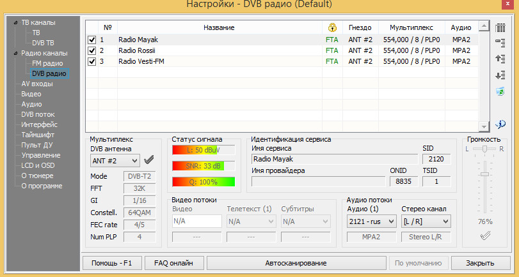Click checkmark icon next to DVB antenna
Viewport: 519px width, 277px height.
tap(149, 160)
